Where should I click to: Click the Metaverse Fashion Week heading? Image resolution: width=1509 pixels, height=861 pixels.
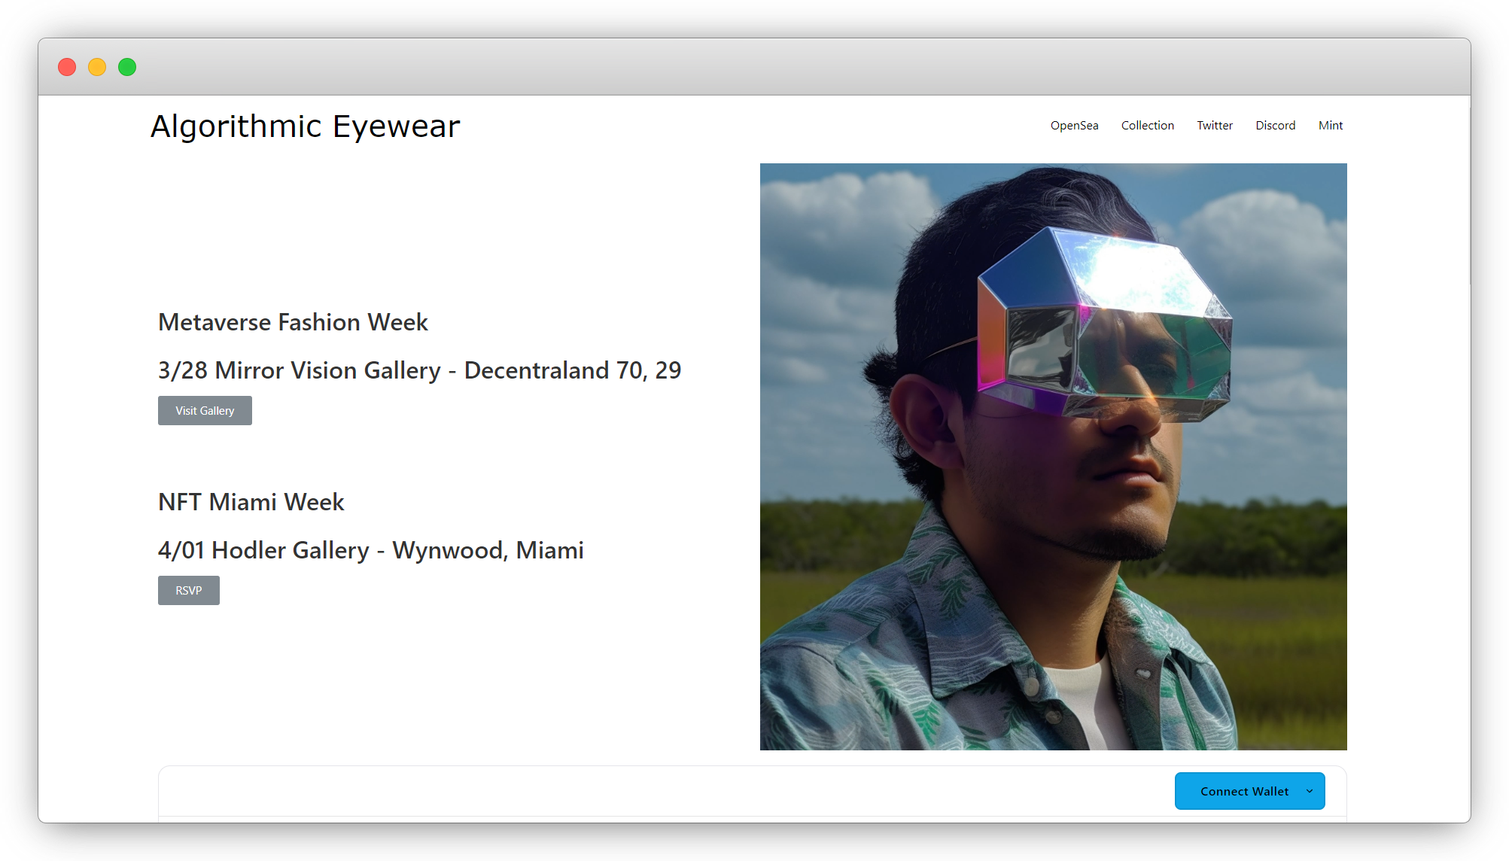click(x=293, y=322)
